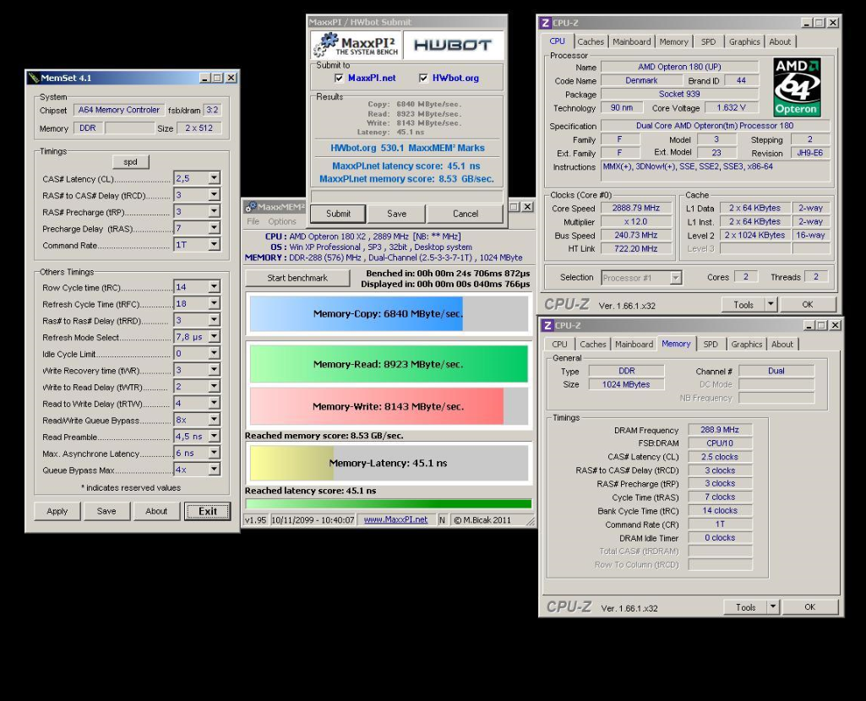Click the MaxxMEM² title bar icon

pos(250,206)
